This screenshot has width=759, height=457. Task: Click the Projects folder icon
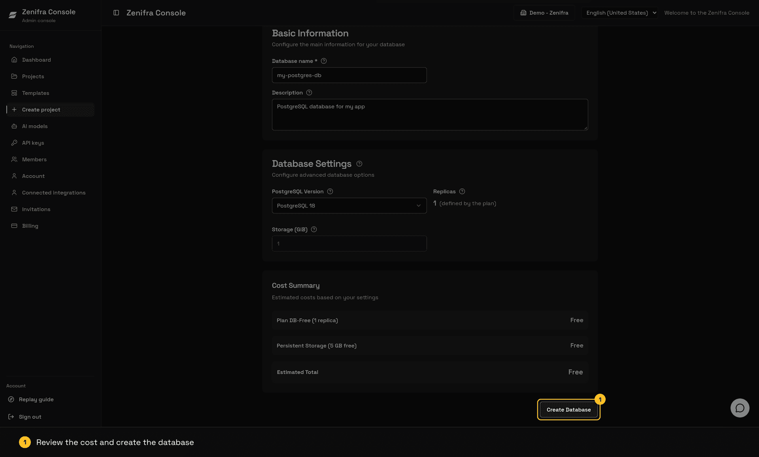14,76
